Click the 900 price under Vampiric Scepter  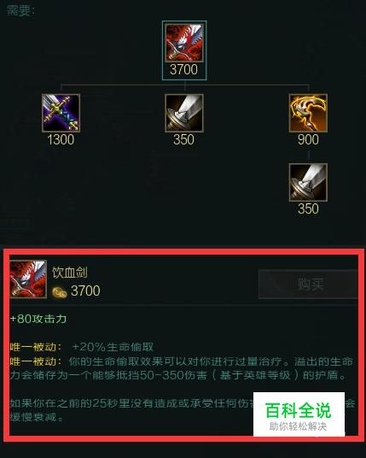click(308, 139)
